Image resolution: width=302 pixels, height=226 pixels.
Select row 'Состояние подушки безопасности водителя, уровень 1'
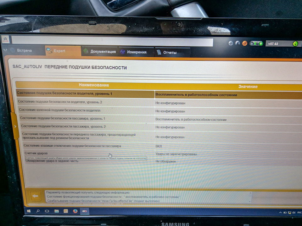point(159,94)
